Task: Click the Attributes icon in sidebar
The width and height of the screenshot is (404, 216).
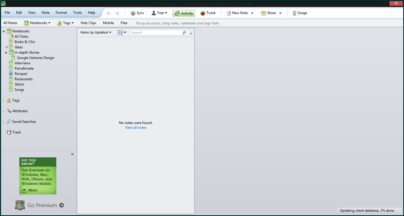Action: click(x=9, y=111)
